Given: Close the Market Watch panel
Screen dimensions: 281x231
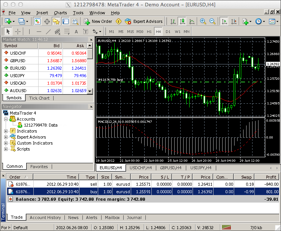Looking at the screenshot, I should coord(91,40).
